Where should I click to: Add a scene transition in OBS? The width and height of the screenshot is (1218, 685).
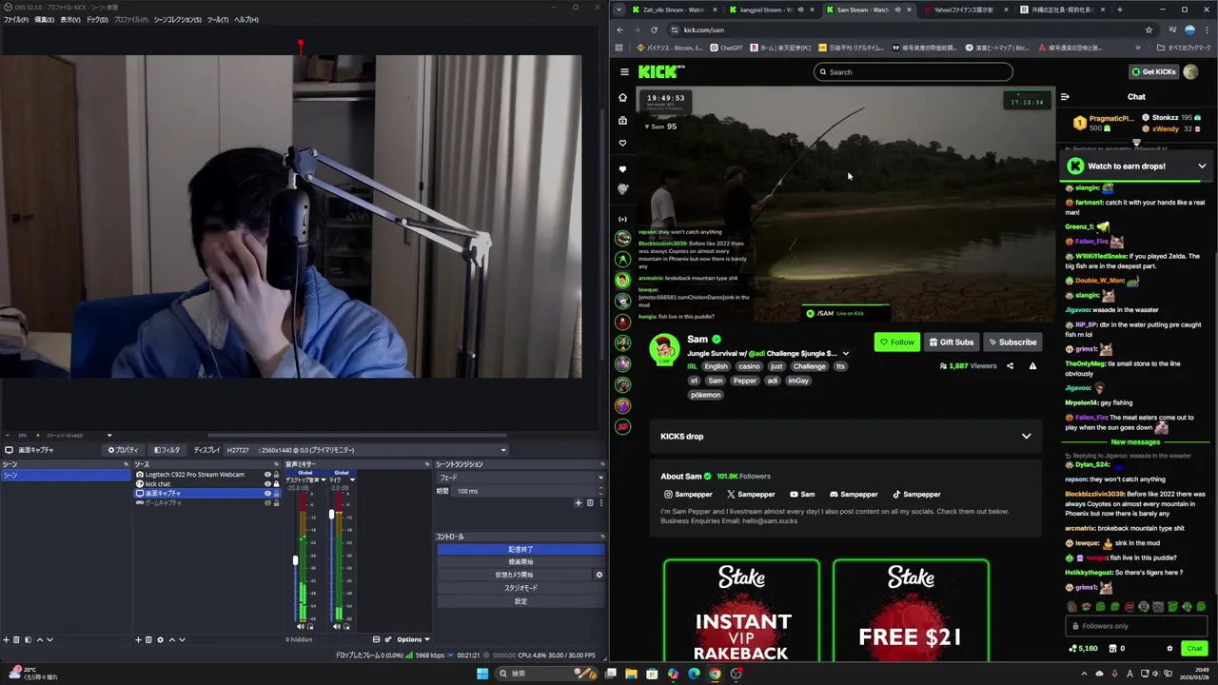pyautogui.click(x=578, y=502)
